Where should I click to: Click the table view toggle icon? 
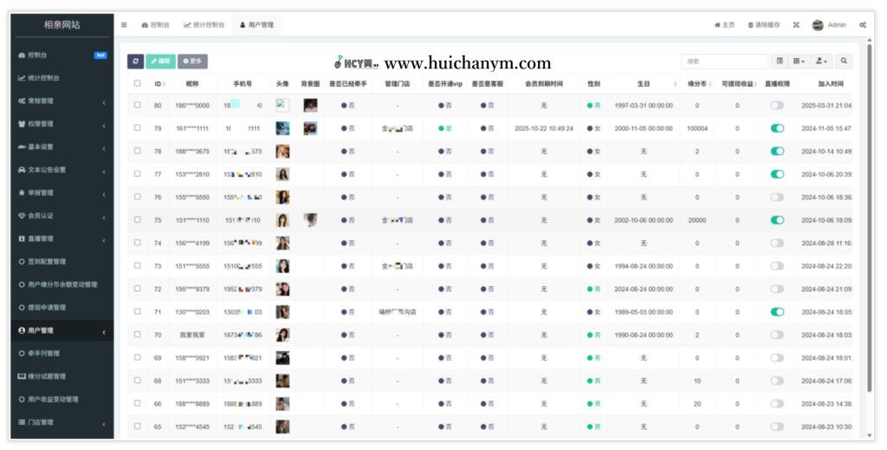pyautogui.click(x=780, y=62)
